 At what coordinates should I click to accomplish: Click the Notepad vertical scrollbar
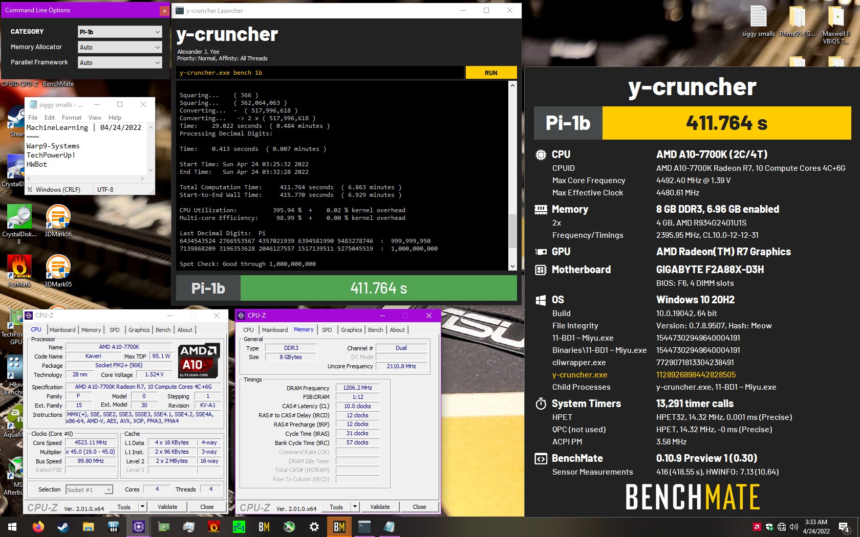tap(150, 148)
